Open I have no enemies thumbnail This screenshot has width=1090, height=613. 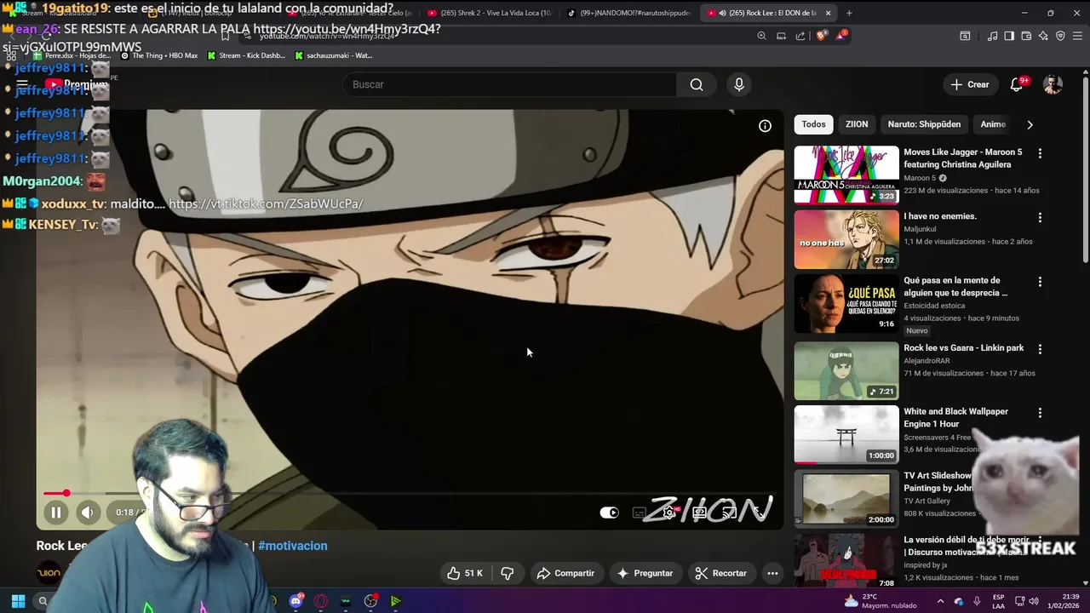point(846,239)
